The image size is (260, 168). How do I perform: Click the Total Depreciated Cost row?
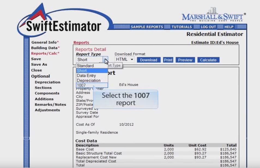click(156, 161)
